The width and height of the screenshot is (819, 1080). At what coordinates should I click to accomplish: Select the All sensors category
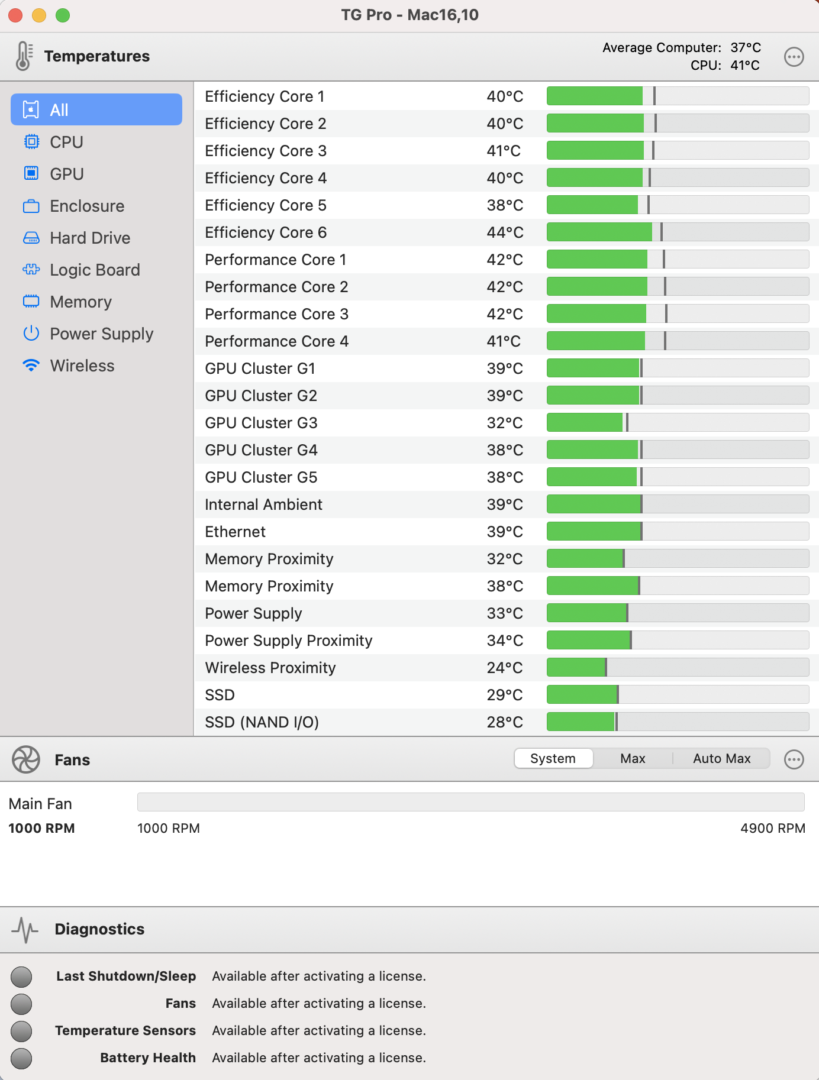96,110
